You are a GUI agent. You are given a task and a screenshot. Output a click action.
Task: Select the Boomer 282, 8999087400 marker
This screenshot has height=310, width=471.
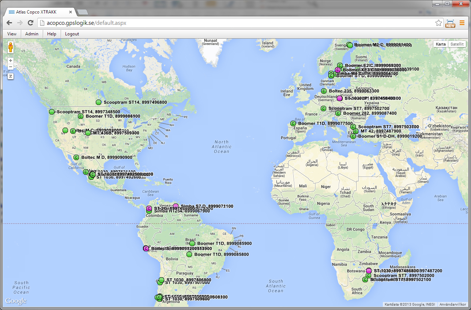[338, 113]
